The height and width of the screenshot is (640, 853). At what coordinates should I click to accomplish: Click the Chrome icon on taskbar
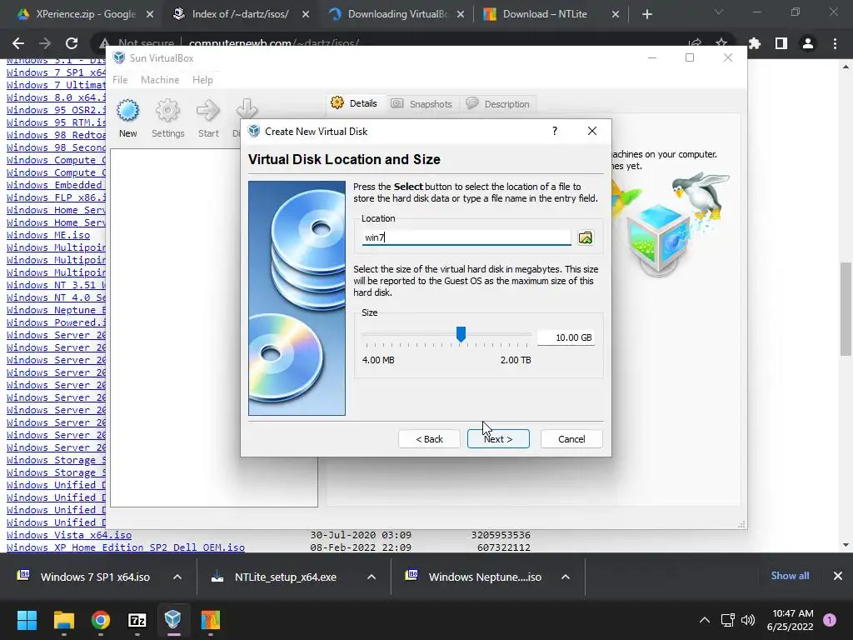pos(101,620)
